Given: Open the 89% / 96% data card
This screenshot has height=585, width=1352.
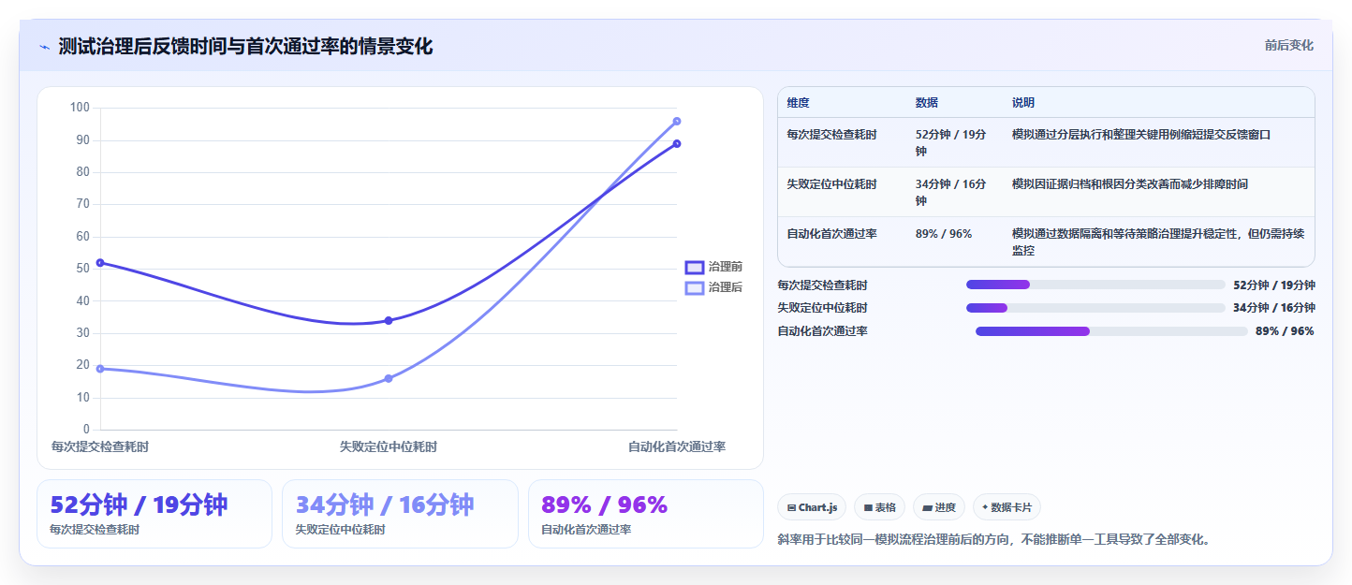Looking at the screenshot, I should (646, 514).
